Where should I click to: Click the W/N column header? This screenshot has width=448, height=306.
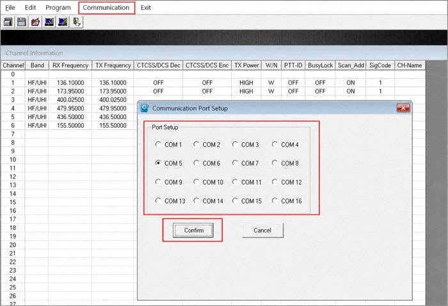(x=271, y=65)
